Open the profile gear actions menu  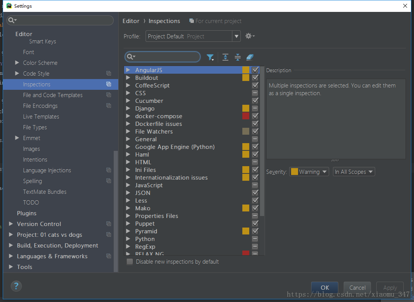(x=250, y=36)
